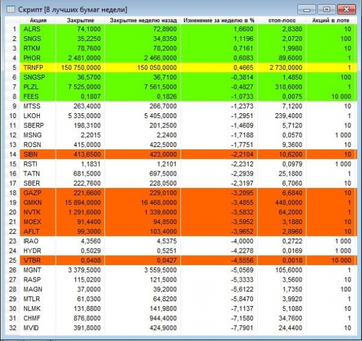Click the стоп-лосс column header

coord(282,20)
